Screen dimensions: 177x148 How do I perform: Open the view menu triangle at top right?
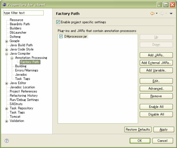click(171, 13)
